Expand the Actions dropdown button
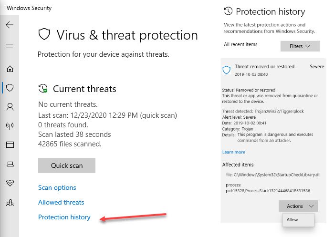 299,206
